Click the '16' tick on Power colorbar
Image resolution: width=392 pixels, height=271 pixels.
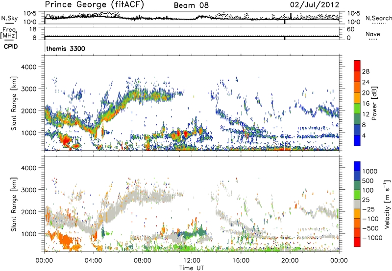pos(366,104)
